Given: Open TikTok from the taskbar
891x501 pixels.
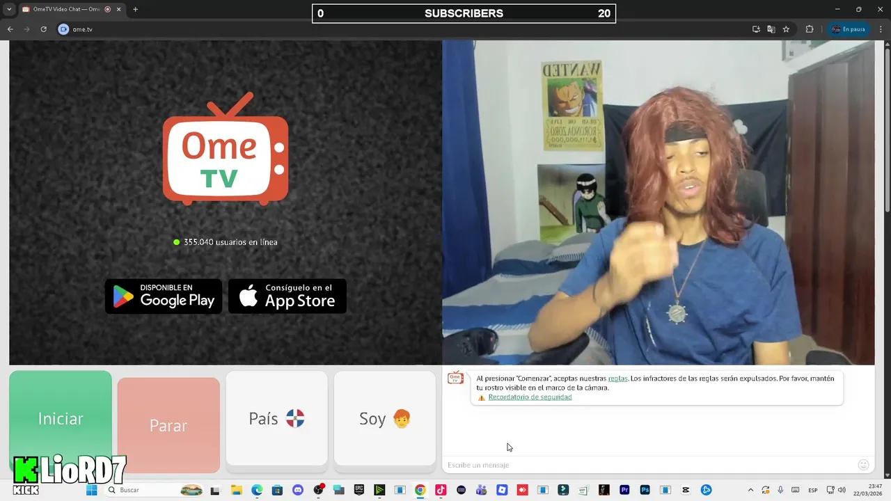Looking at the screenshot, I should coord(441,490).
